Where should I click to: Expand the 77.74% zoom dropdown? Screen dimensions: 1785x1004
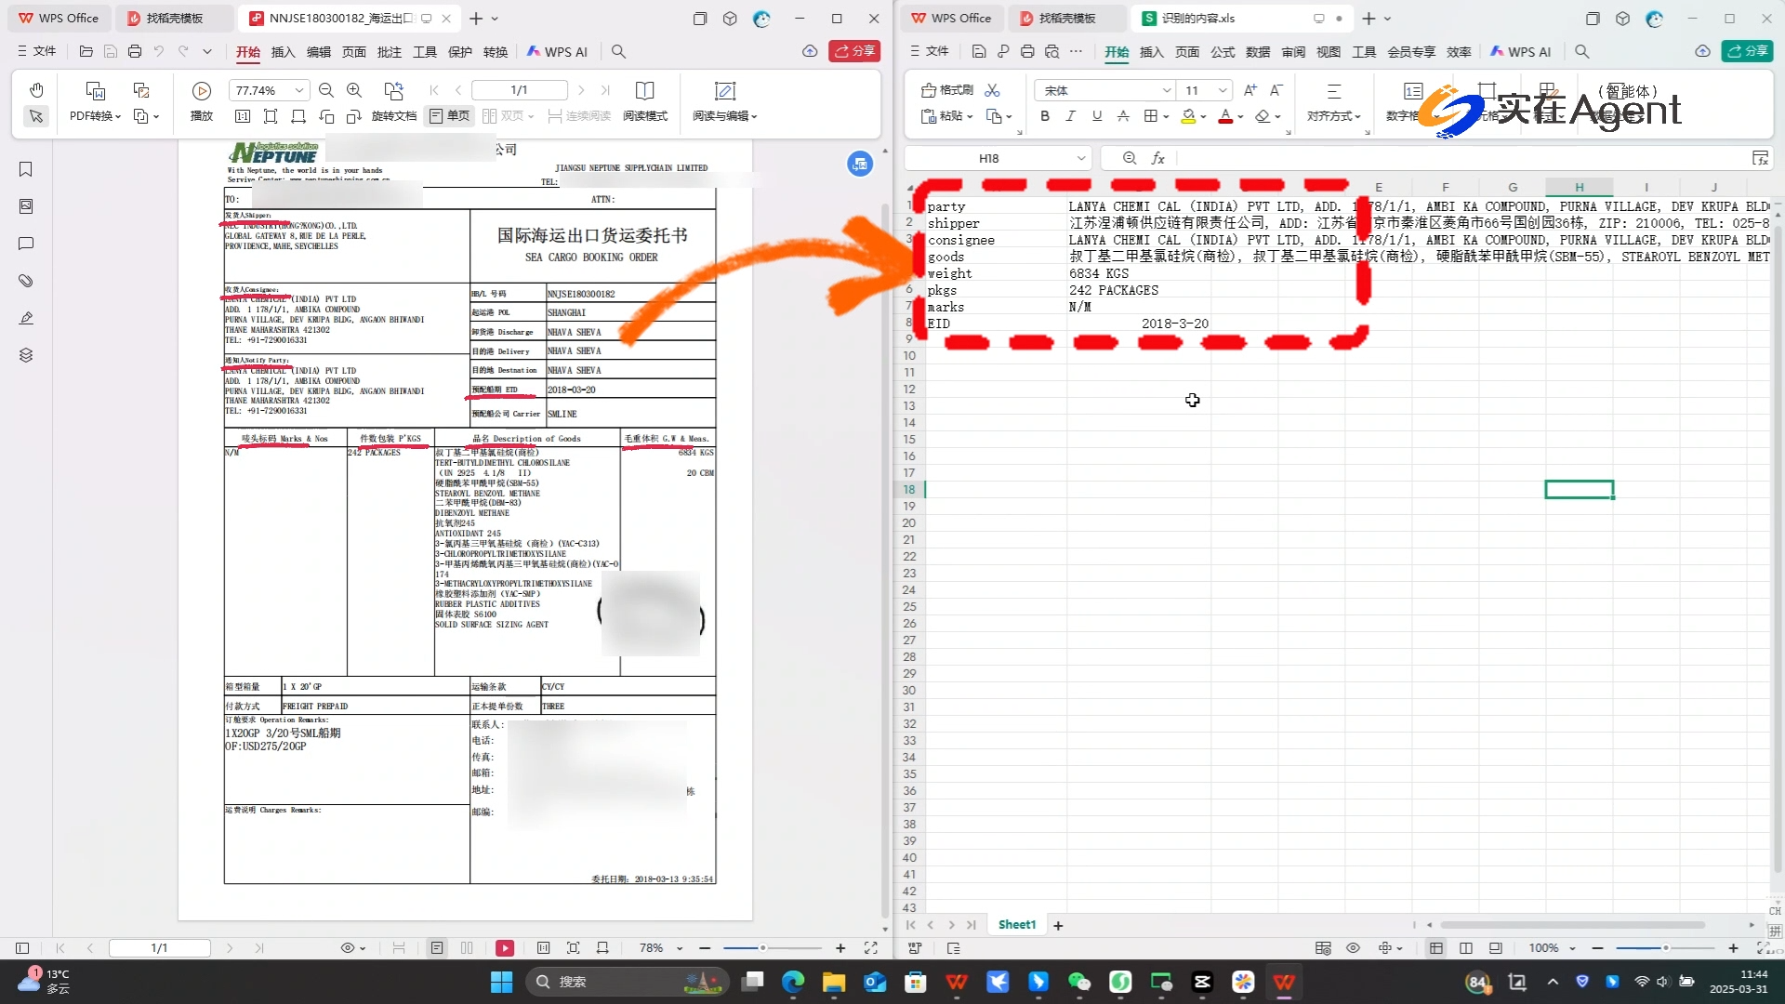pos(299,90)
